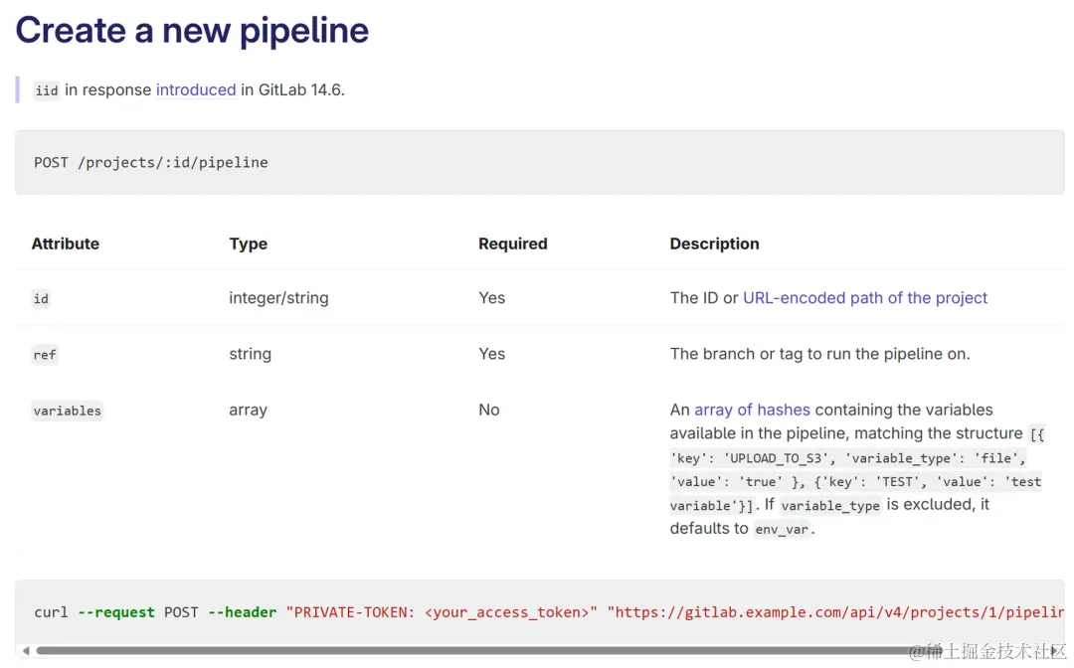Viewport: 1074px width, 668px height.
Task: Click the "variable_type" inline code after "If"
Action: pyautogui.click(x=830, y=505)
